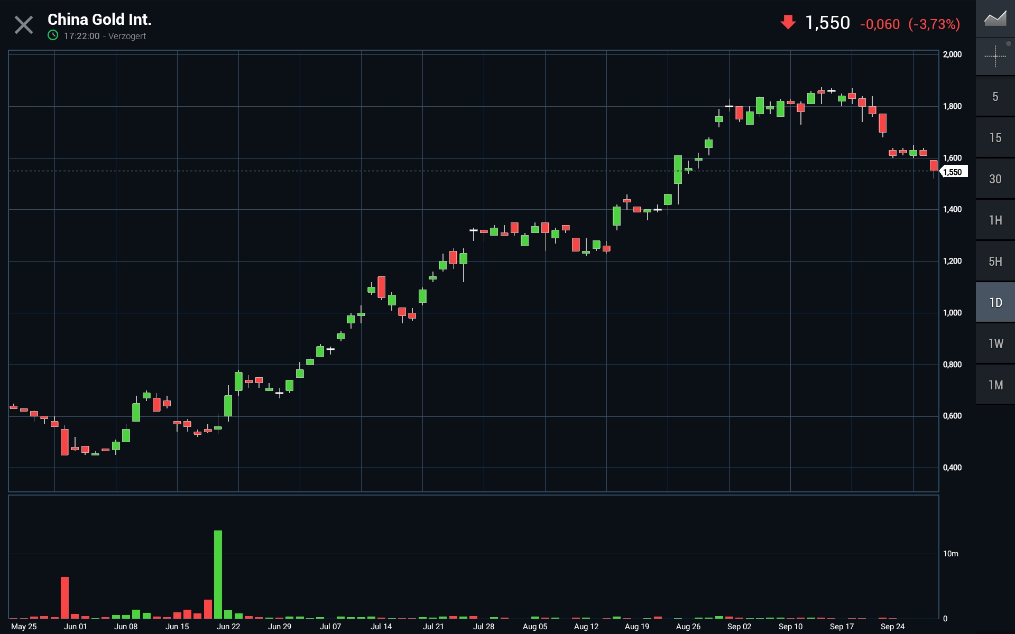1015x634 pixels.
Task: Switch to the 30 minute interval
Action: [x=995, y=179]
